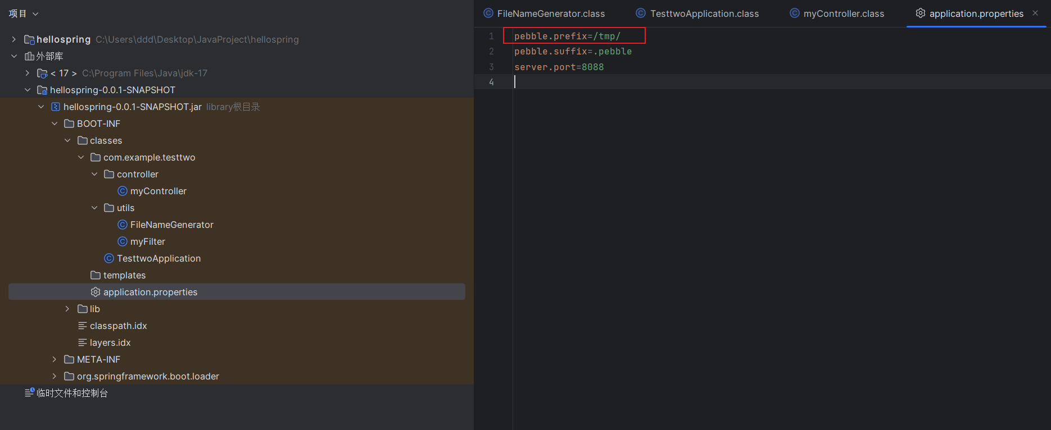The width and height of the screenshot is (1051, 430).
Task: Switch to the myController.class tab
Action: (837, 13)
